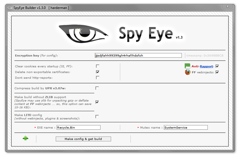Screen dimensions: 241x158
Task: Focus the Encryption key input field
Action: coord(138,55)
